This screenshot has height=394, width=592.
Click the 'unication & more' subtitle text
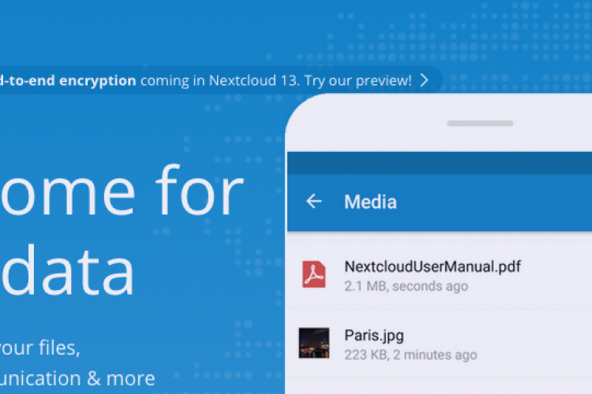(77, 378)
